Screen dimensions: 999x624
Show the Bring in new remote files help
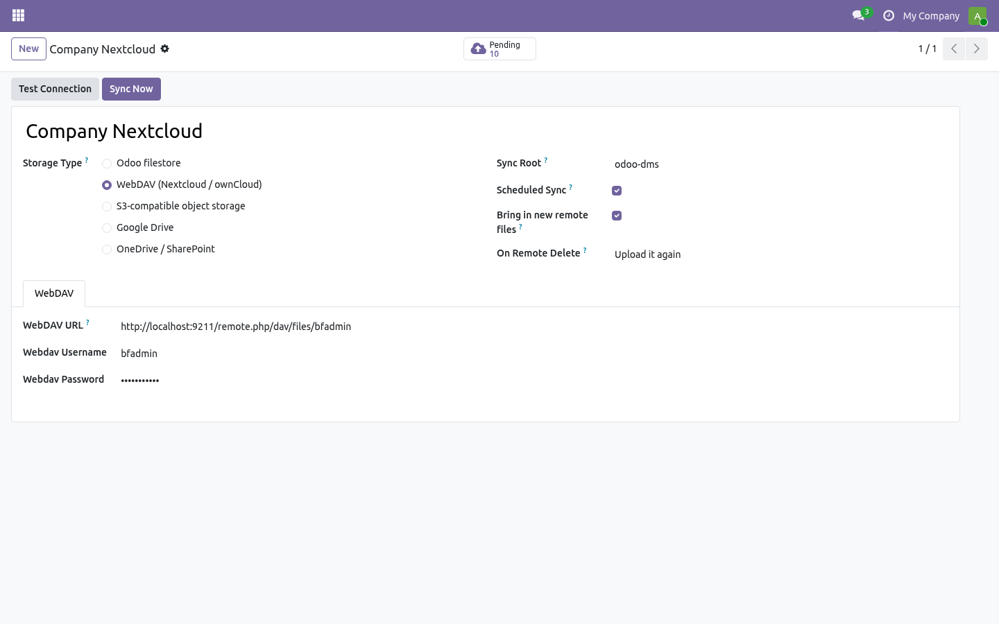(x=520, y=227)
